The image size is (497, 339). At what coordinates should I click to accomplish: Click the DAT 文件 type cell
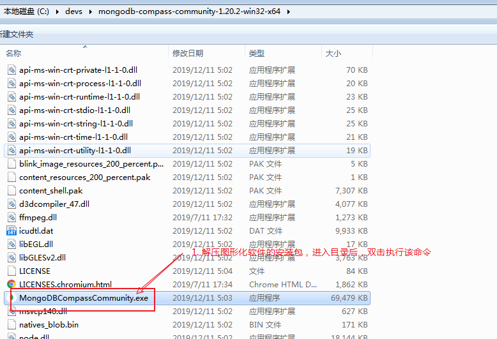pyautogui.click(x=266, y=231)
